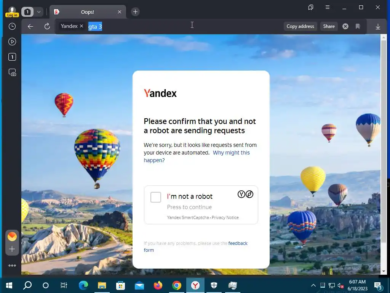The height and width of the screenshot is (293, 390).
Task: Click the Copy address button
Action: [300, 26]
